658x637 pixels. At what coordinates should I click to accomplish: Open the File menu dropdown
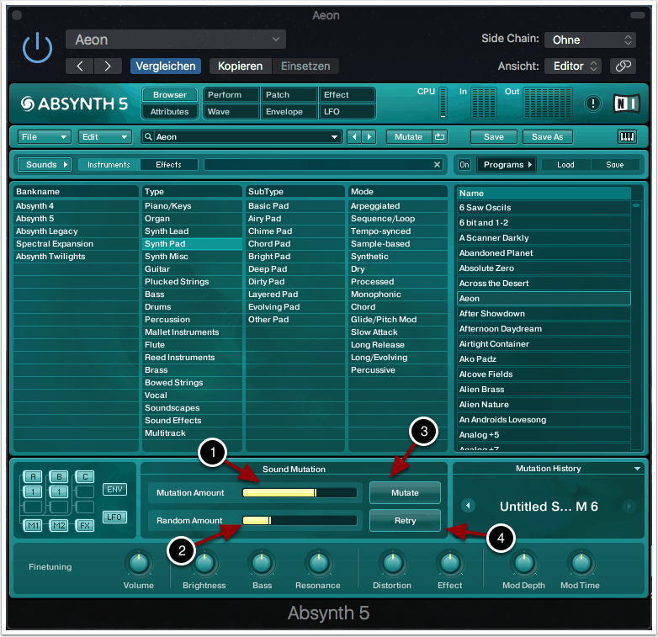coord(45,137)
